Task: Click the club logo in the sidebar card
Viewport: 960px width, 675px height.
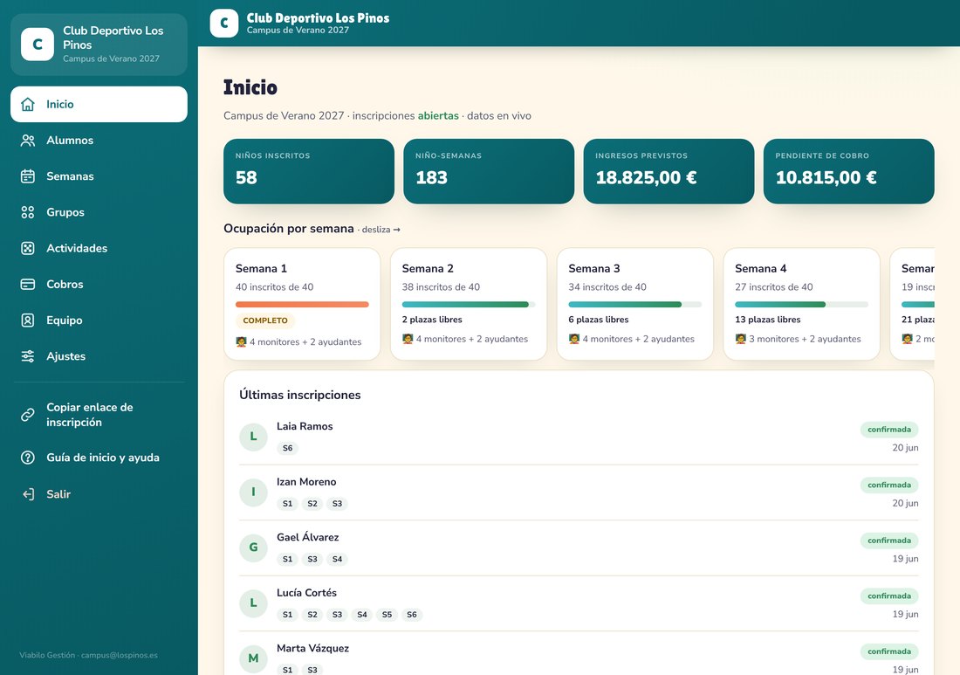Action: 38,45
